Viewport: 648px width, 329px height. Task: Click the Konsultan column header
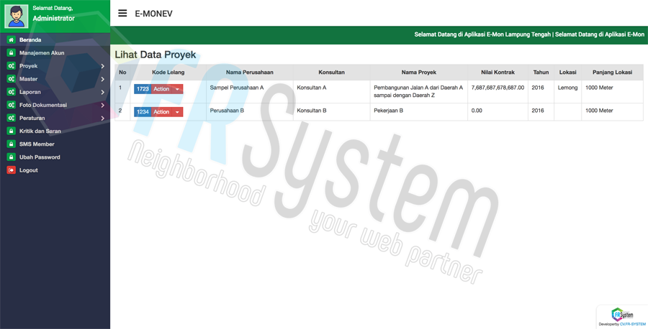point(331,72)
